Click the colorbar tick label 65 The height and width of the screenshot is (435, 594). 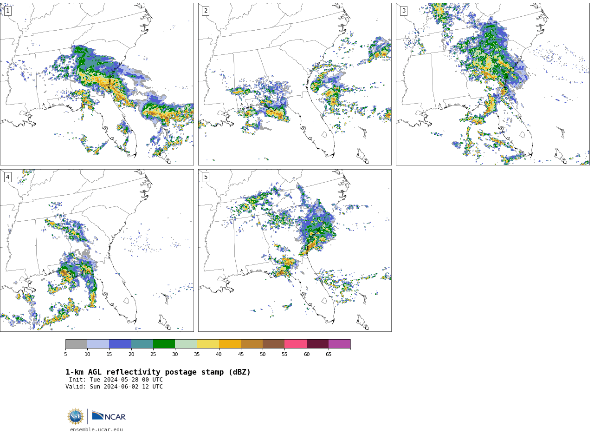(x=329, y=354)
